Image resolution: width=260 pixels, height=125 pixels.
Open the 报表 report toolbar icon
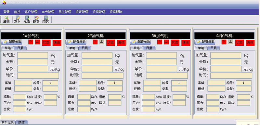(36, 19)
